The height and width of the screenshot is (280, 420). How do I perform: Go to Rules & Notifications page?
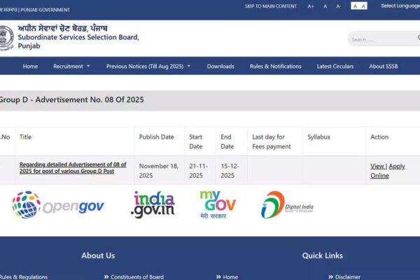coord(275,66)
